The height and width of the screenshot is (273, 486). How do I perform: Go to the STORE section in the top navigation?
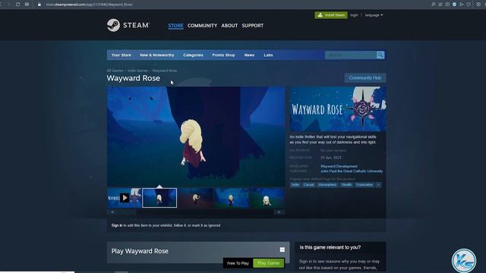tap(175, 26)
